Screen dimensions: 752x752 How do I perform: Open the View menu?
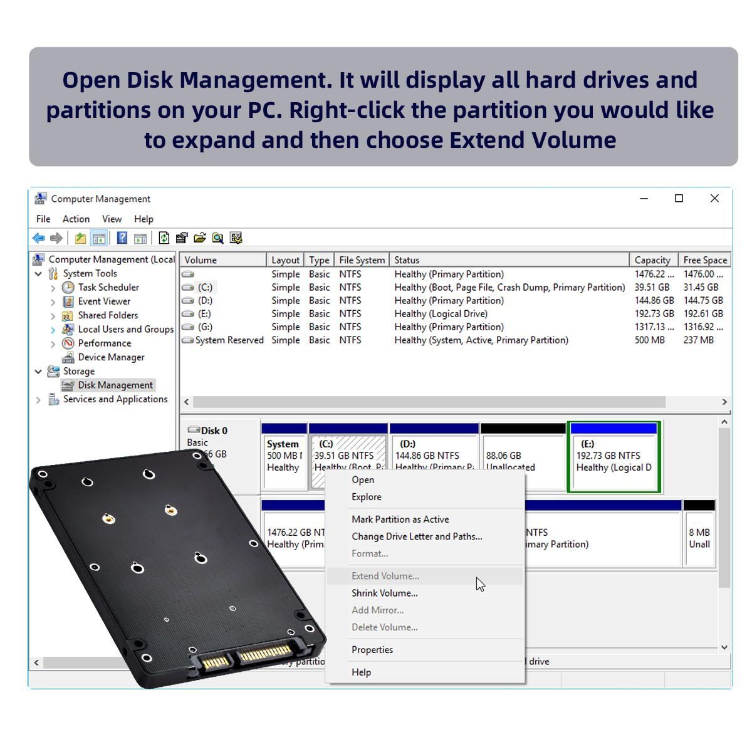click(x=112, y=219)
